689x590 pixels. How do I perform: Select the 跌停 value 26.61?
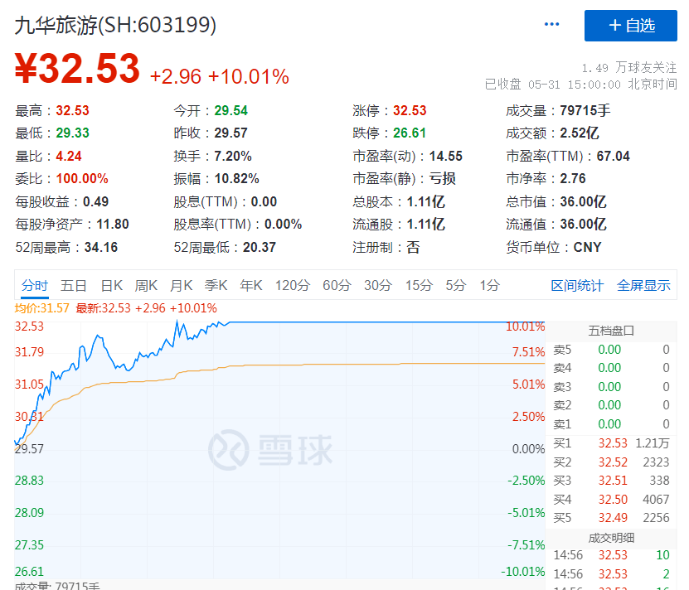(410, 133)
